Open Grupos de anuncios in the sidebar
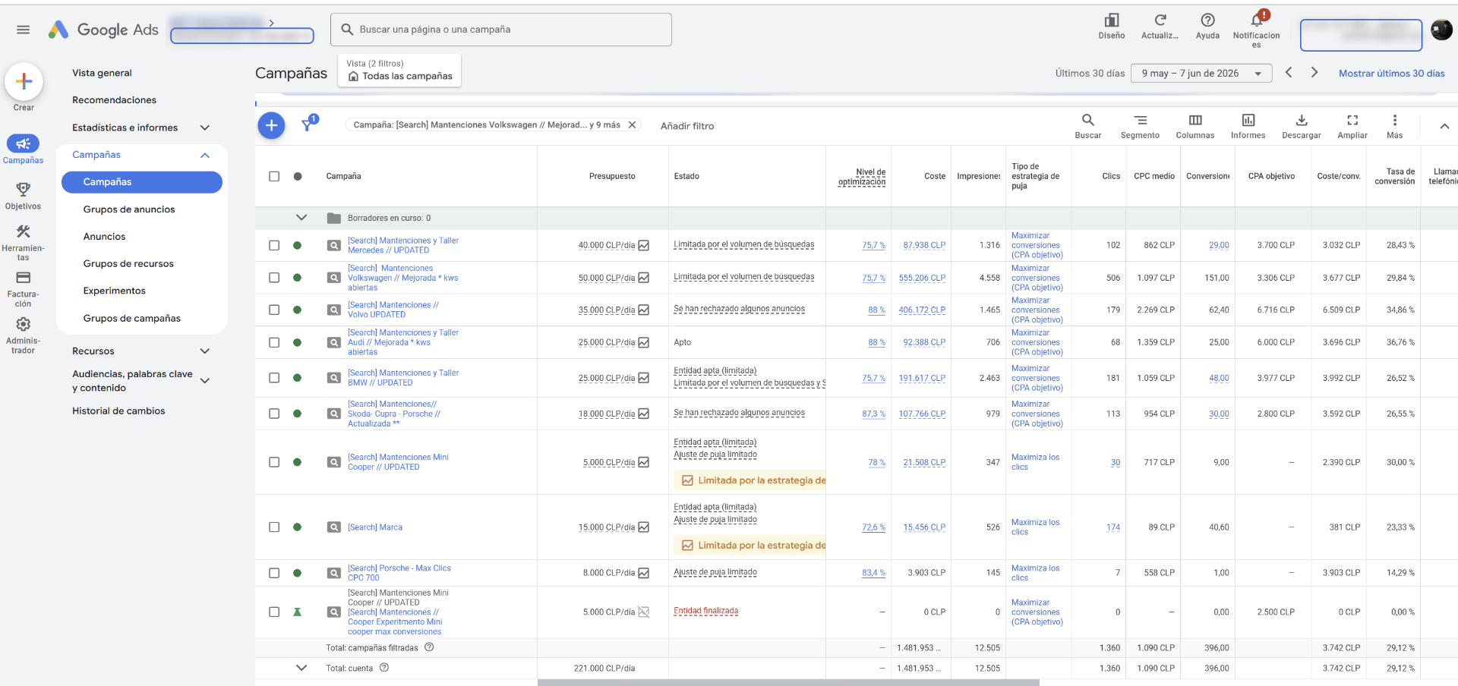 point(129,209)
